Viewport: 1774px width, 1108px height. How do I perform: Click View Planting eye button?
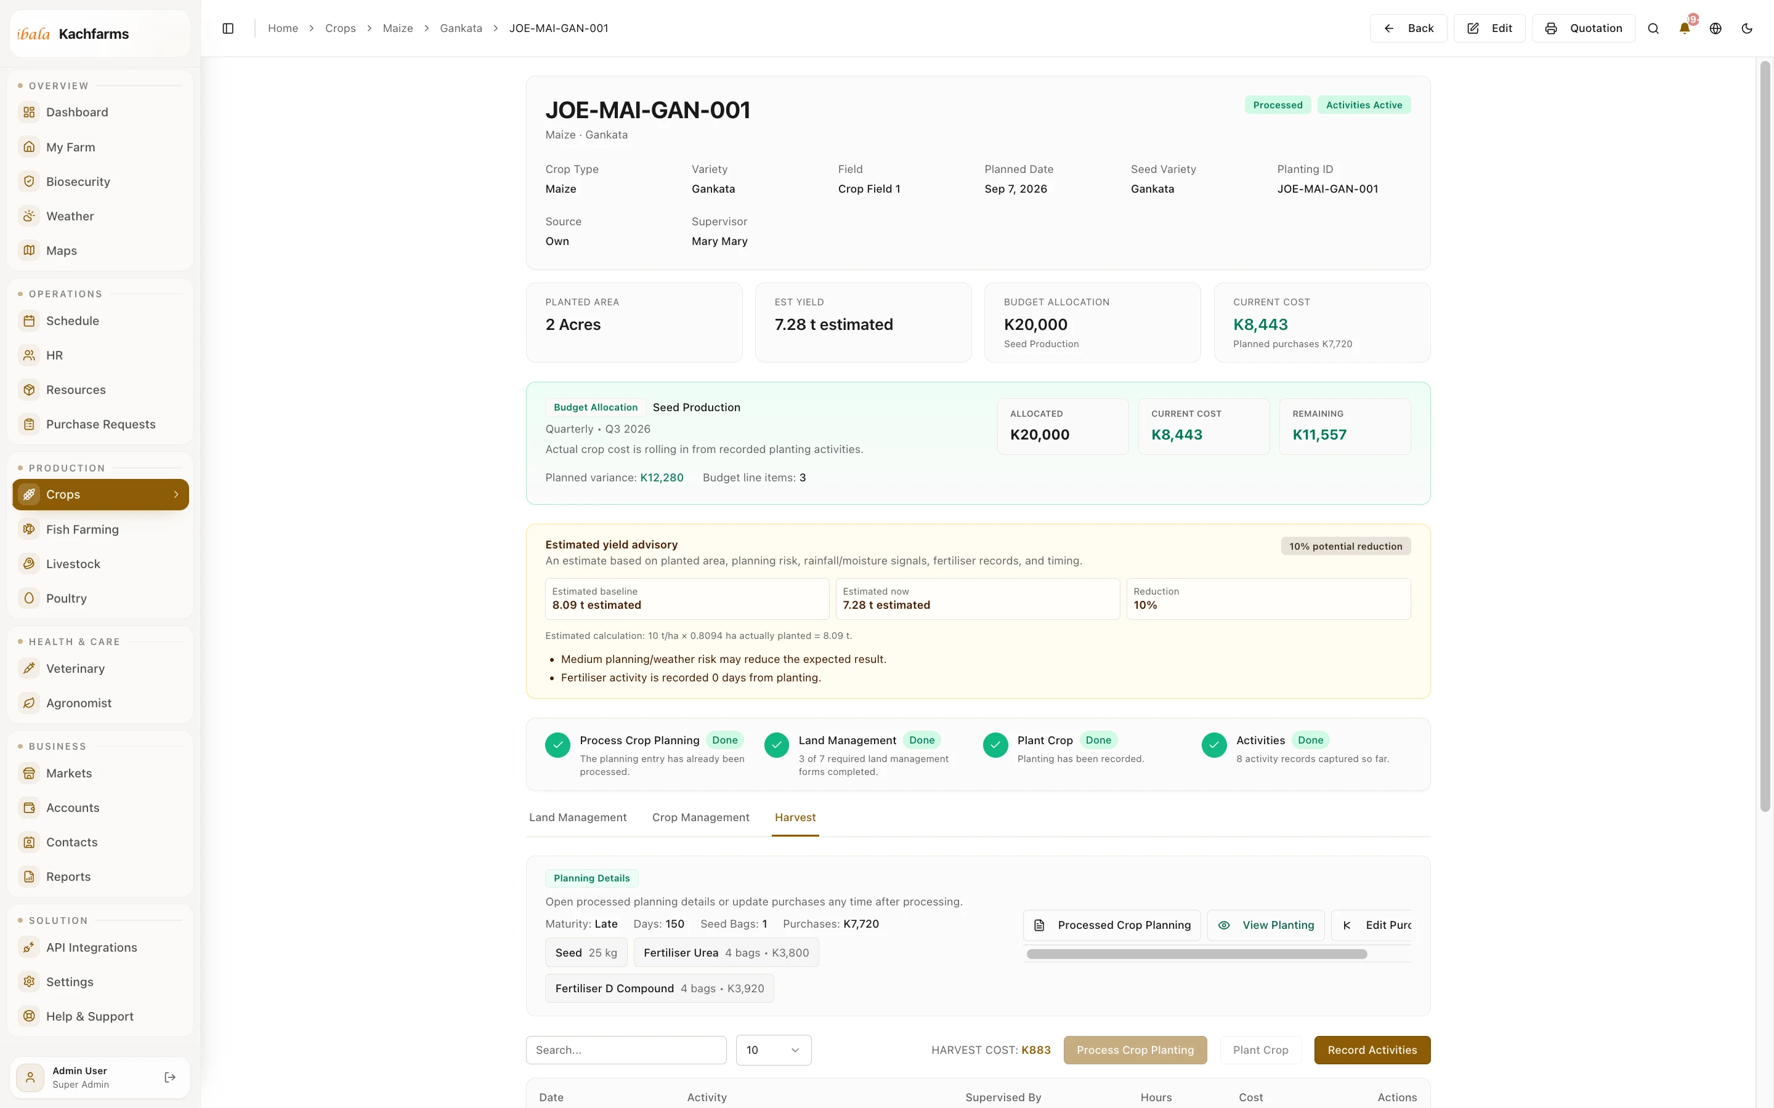[1265, 925]
